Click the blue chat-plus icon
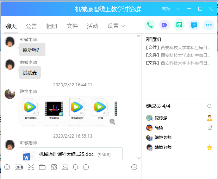218x179 pixels. tap(194, 25)
